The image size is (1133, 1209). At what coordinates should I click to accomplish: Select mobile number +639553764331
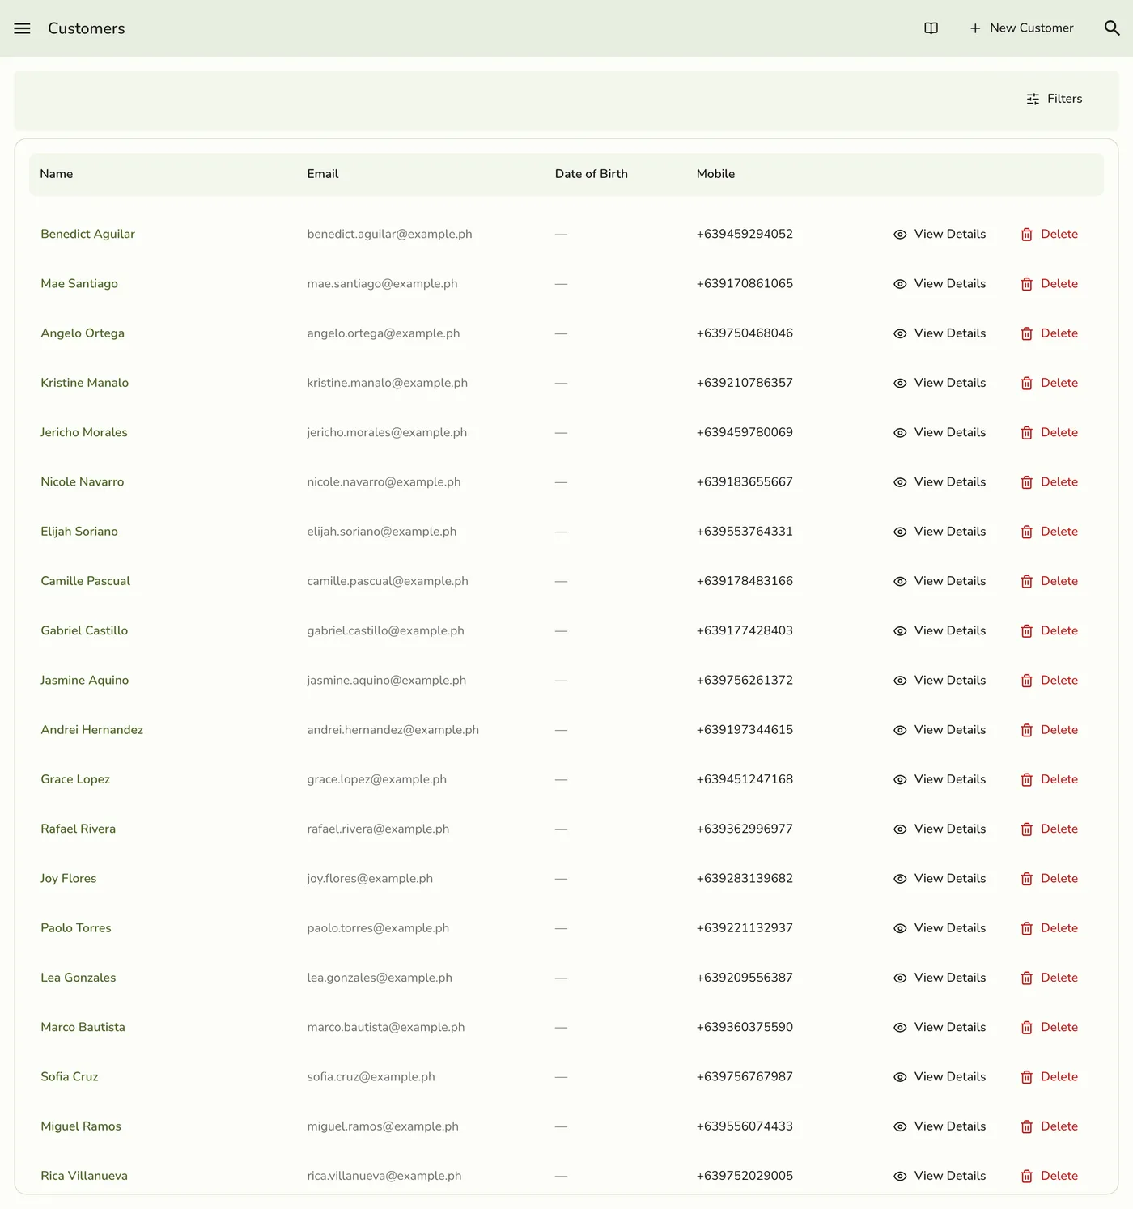tap(745, 531)
